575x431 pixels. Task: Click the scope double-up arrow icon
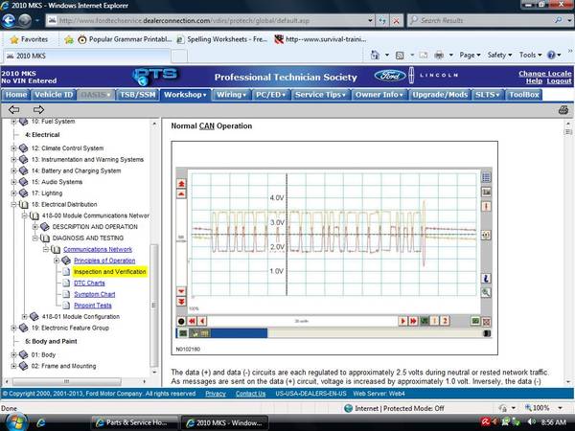181,184
